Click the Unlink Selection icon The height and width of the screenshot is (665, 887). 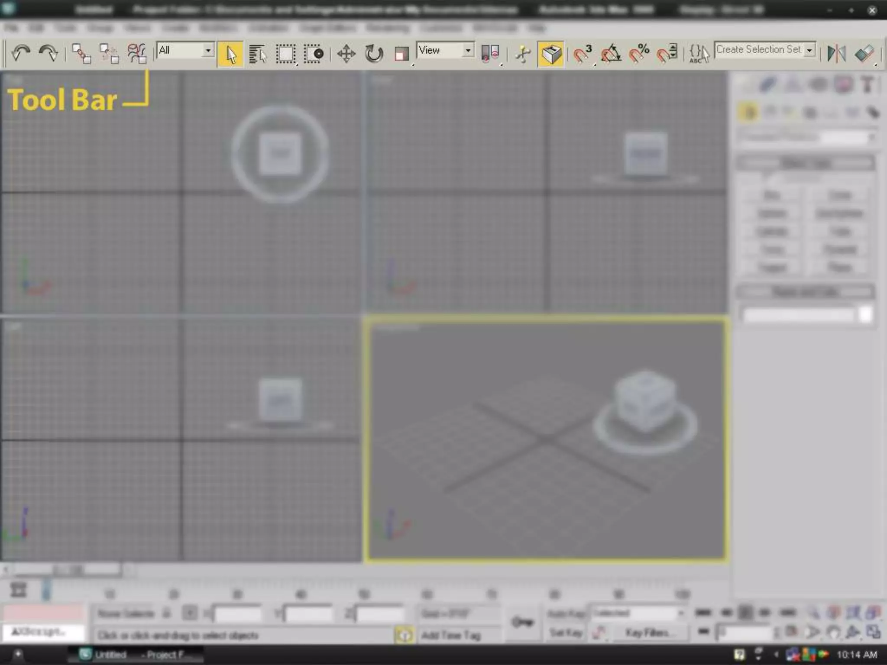pos(109,54)
